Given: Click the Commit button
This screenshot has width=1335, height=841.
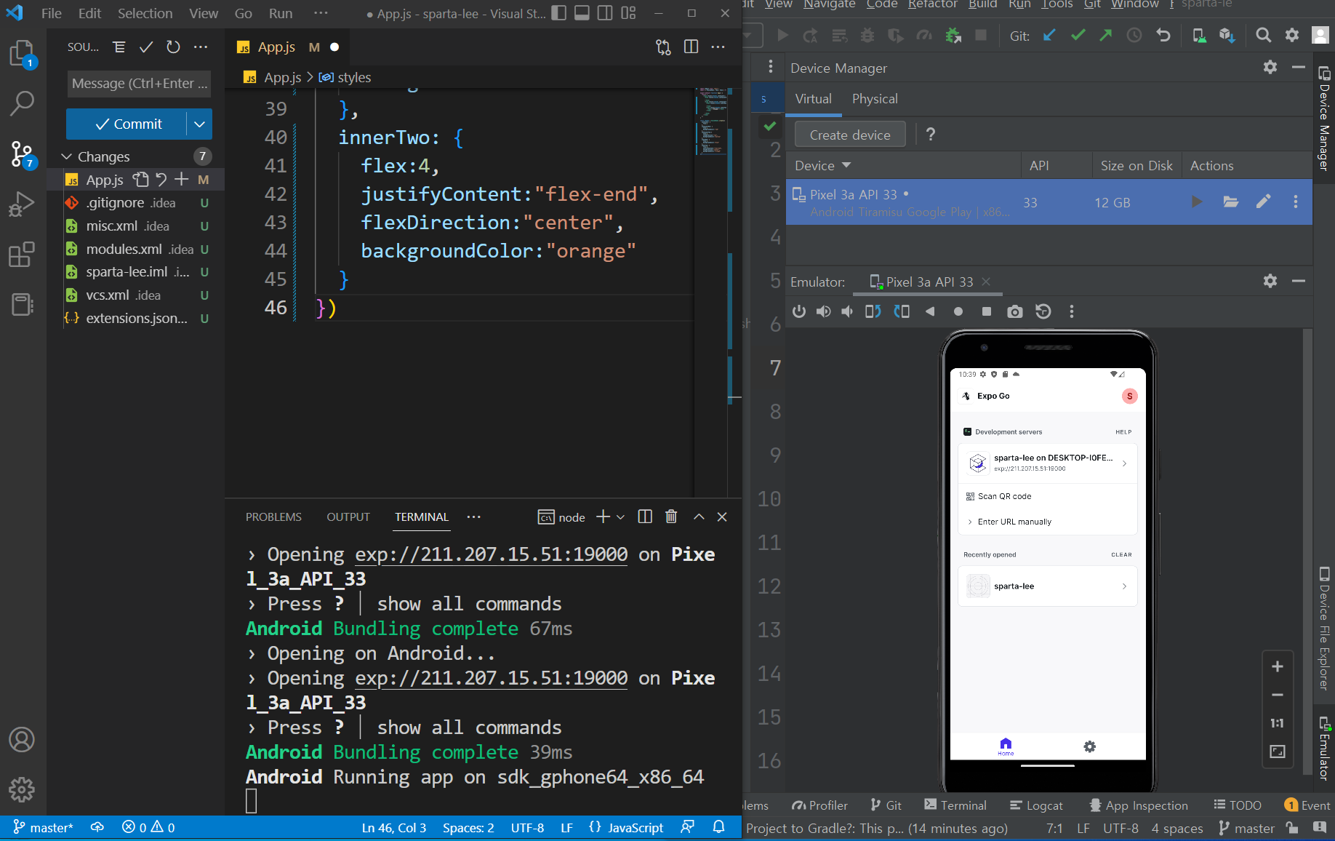Looking at the screenshot, I should [x=127, y=124].
